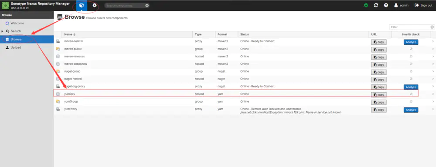Copy URL of nuget-group

pos(379,72)
